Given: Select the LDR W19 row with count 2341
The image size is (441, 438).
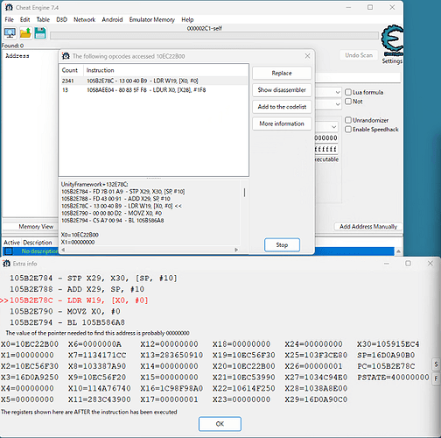Looking at the screenshot, I should pos(154,81).
